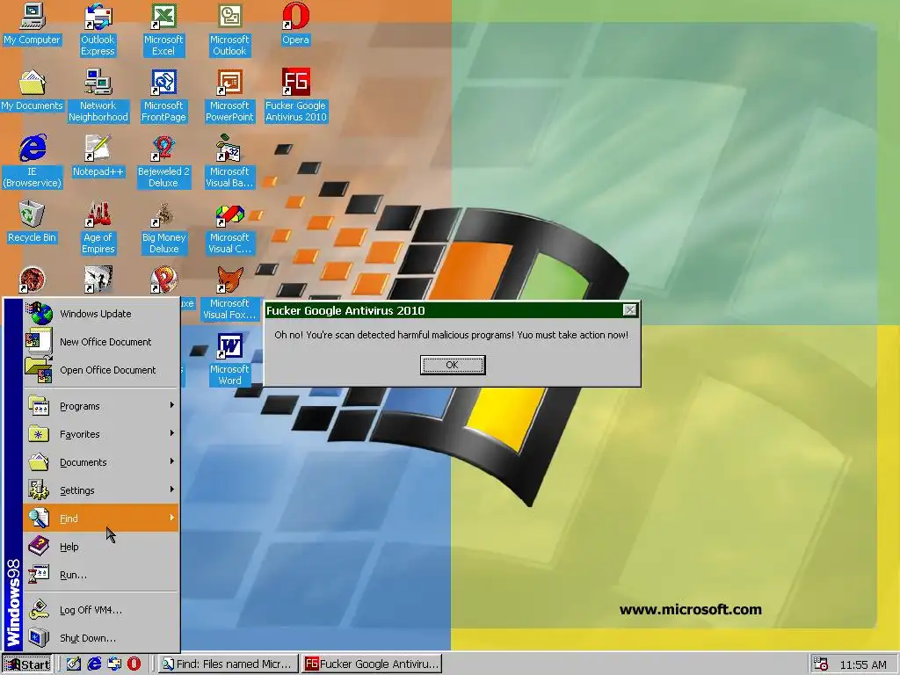Choose Log Off VM4... in the Start menu
The image size is (900, 675).
(x=101, y=610)
